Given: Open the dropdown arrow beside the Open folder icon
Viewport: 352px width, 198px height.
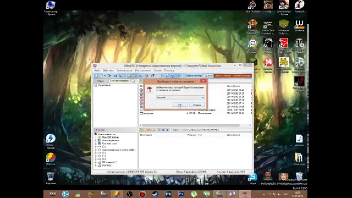Looking at the screenshot, I should [105, 76].
